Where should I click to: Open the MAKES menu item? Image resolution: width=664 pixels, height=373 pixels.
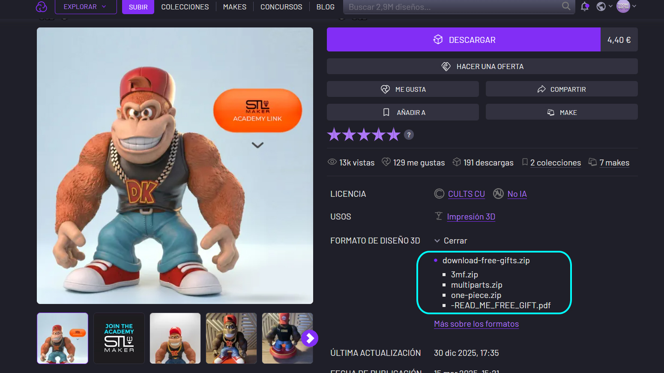[x=235, y=7]
